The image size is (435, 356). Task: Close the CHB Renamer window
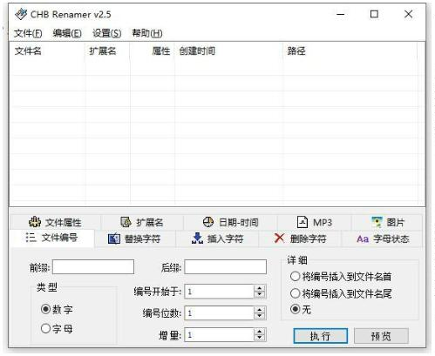tap(409, 14)
